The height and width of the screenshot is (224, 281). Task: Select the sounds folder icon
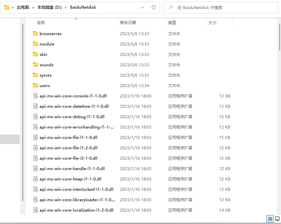[36, 65]
